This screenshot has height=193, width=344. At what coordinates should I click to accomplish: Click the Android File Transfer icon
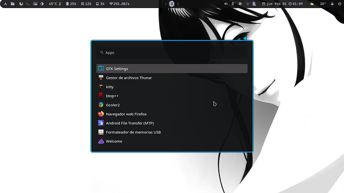pos(101,123)
